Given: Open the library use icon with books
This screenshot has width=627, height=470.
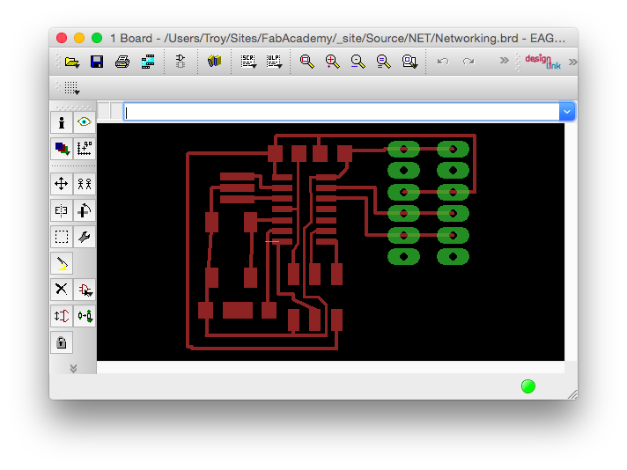Looking at the screenshot, I should click(x=214, y=61).
